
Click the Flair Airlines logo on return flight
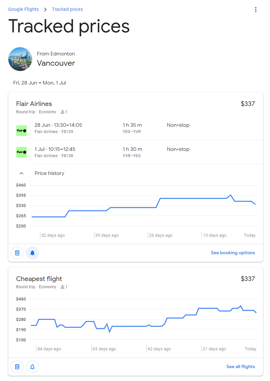tap(21, 152)
